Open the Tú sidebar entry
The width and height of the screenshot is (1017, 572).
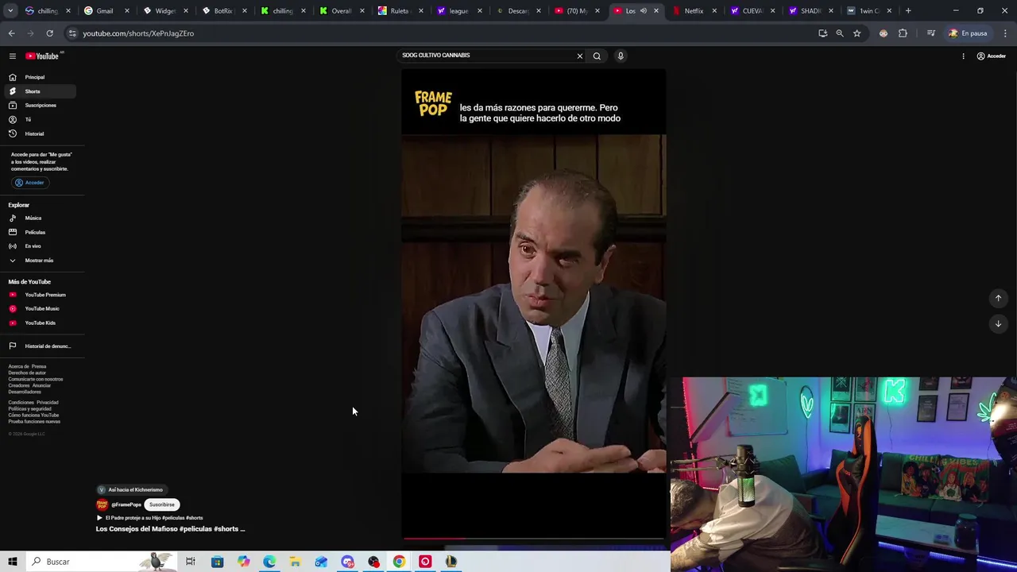coord(41,119)
